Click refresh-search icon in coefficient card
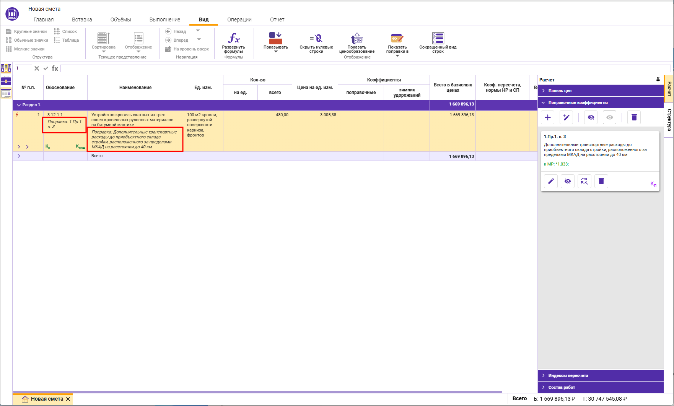 click(x=584, y=181)
